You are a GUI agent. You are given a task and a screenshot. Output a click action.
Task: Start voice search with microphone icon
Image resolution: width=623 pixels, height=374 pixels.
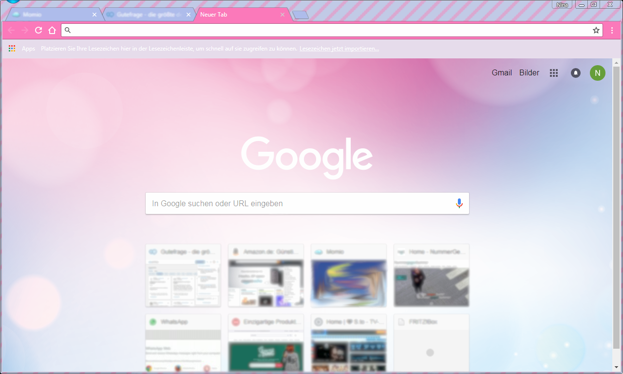459,203
